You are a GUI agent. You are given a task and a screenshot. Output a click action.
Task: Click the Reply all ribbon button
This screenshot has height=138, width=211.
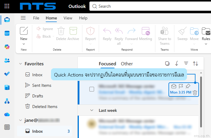coord(119,36)
